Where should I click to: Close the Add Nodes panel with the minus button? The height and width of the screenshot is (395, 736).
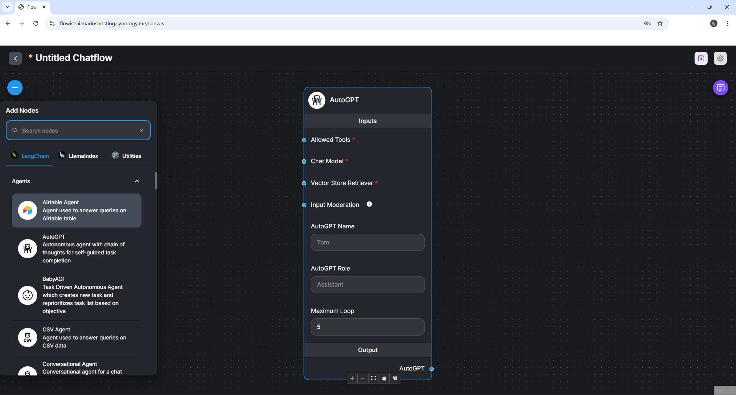(15, 88)
